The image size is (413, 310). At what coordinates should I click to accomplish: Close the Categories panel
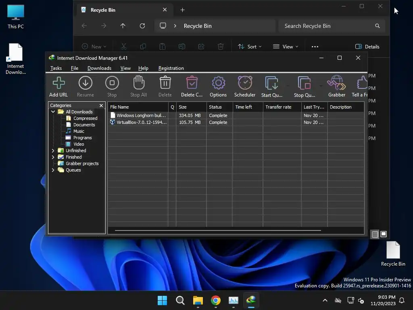(101, 105)
